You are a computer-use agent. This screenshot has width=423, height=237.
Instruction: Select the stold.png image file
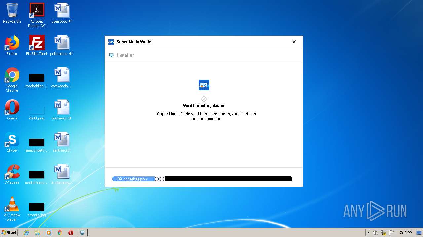pyautogui.click(x=37, y=113)
